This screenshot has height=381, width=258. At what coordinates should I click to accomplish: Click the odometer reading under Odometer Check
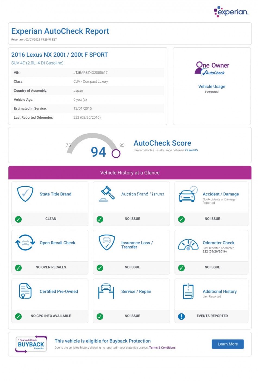point(215,251)
